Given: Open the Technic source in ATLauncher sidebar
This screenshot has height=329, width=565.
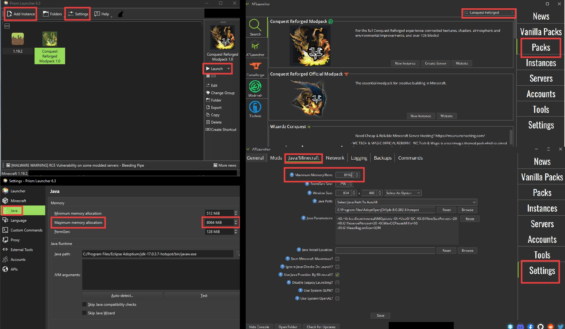Looking at the screenshot, I should pos(255,109).
